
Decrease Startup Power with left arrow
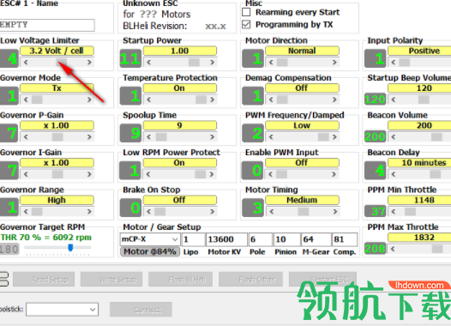click(148, 62)
